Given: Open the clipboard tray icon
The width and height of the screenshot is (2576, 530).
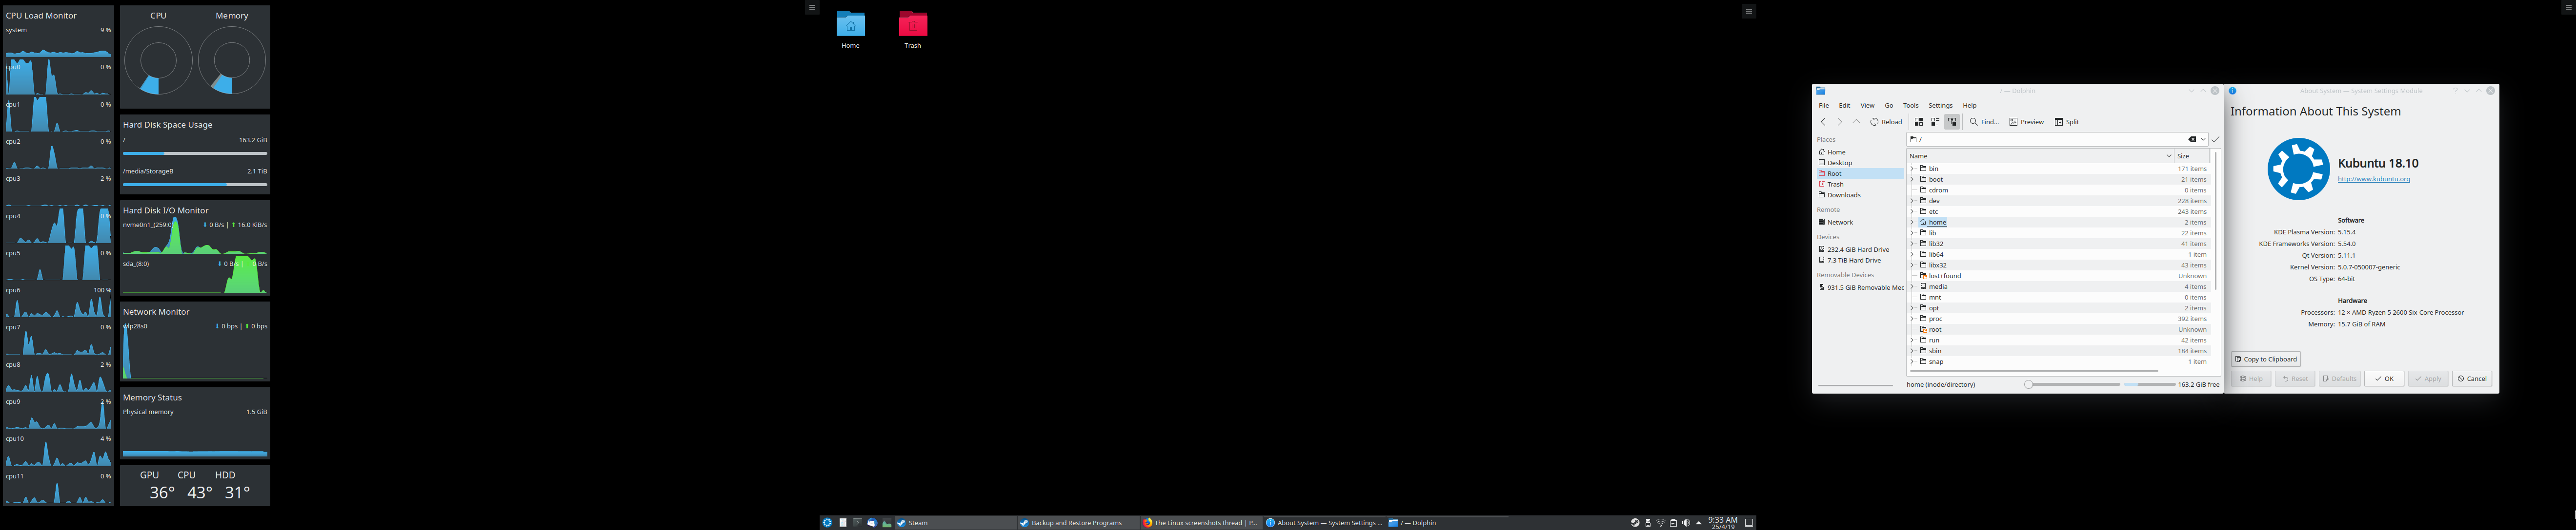Looking at the screenshot, I should 1674,523.
